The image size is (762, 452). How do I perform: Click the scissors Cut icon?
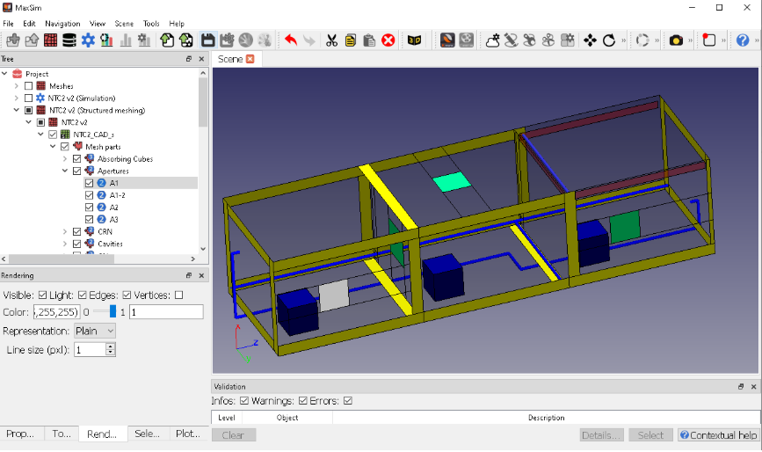pos(331,40)
